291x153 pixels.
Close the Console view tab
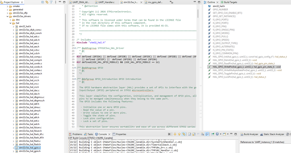[x=109, y=134]
